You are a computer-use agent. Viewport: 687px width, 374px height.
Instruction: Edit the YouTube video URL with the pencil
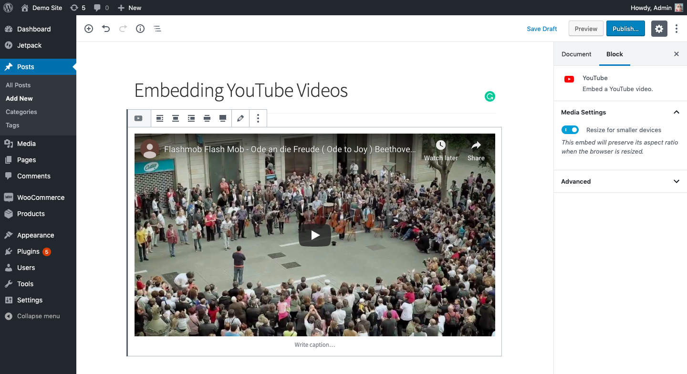click(x=240, y=118)
